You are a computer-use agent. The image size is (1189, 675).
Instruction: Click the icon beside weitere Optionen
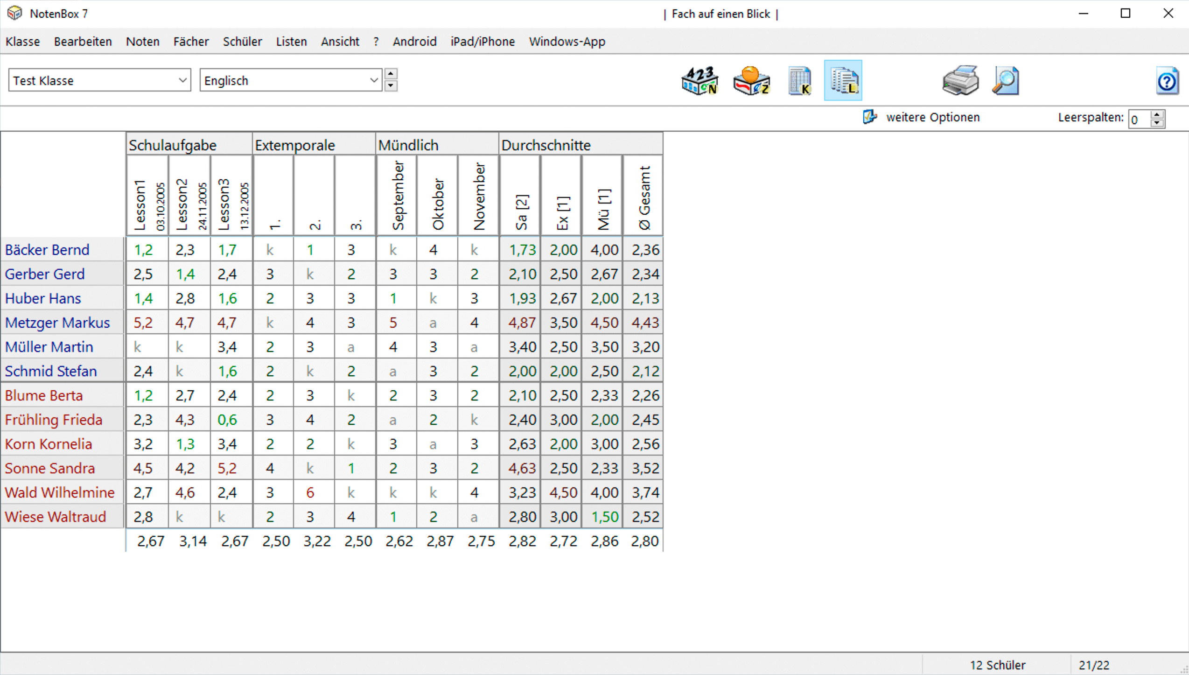click(x=869, y=117)
